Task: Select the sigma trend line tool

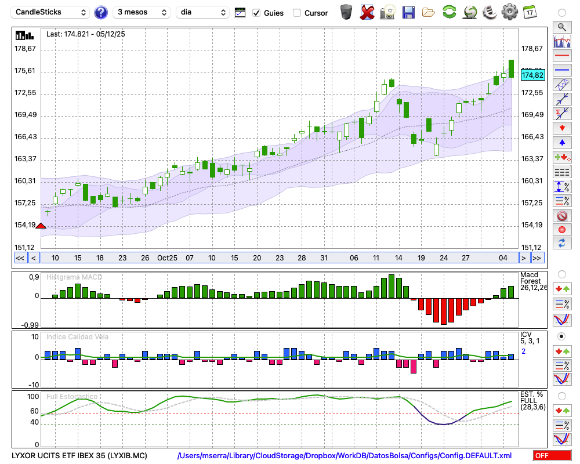Action: click(562, 113)
